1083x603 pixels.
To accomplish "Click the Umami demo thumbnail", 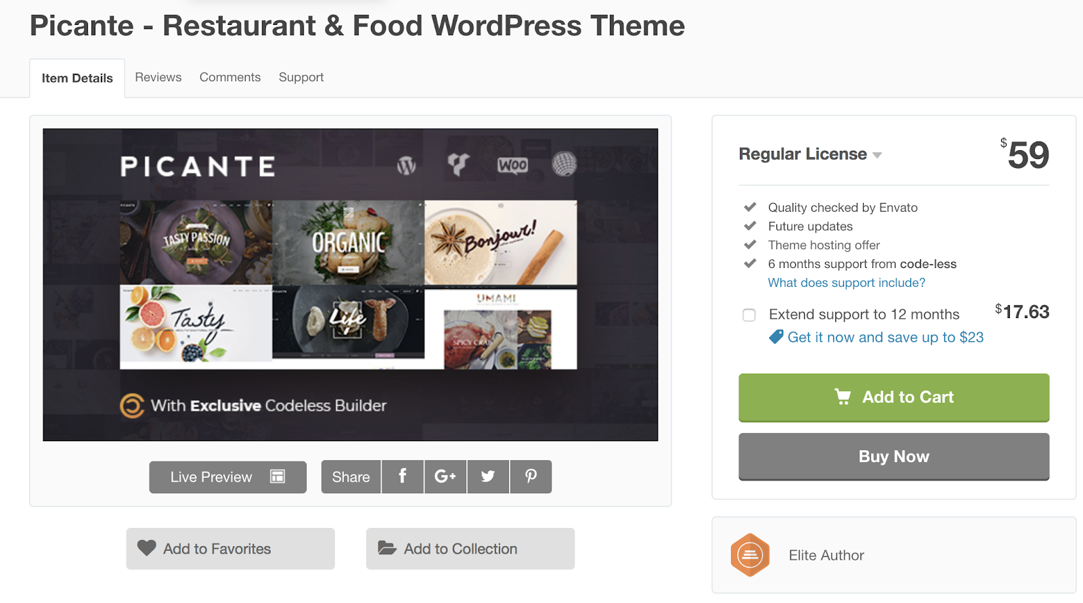I will coord(501,330).
